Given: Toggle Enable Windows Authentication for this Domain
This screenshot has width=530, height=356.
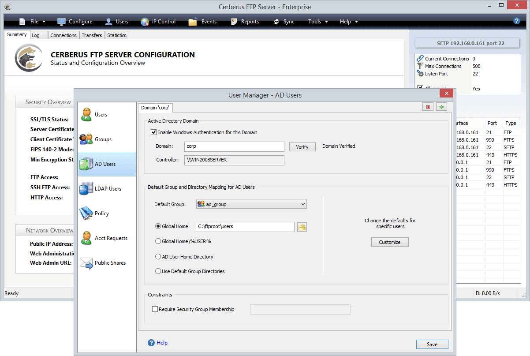Looking at the screenshot, I should tap(154, 132).
